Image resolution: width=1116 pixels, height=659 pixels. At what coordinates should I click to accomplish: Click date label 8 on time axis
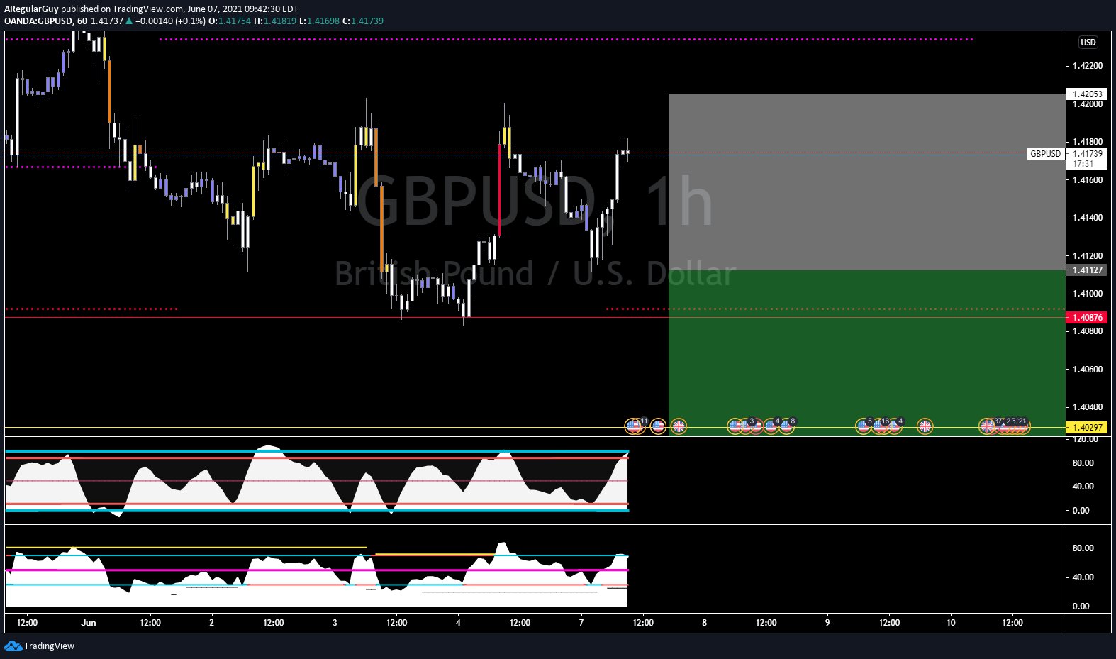pos(704,623)
